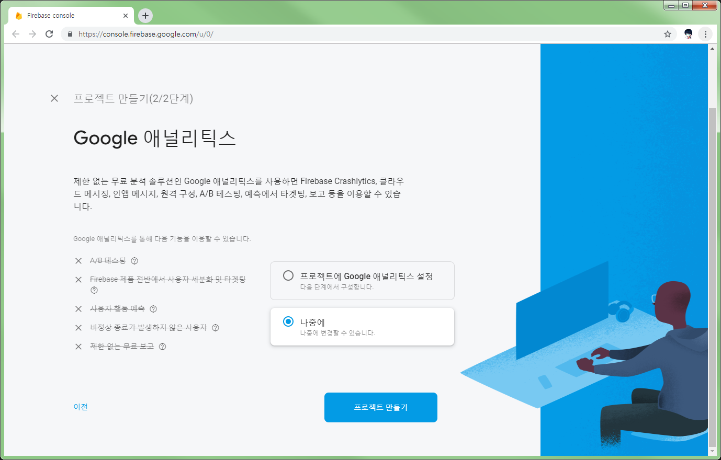Screen dimensions: 721x460
Task: Click the site lock icon
Action: (x=70, y=34)
